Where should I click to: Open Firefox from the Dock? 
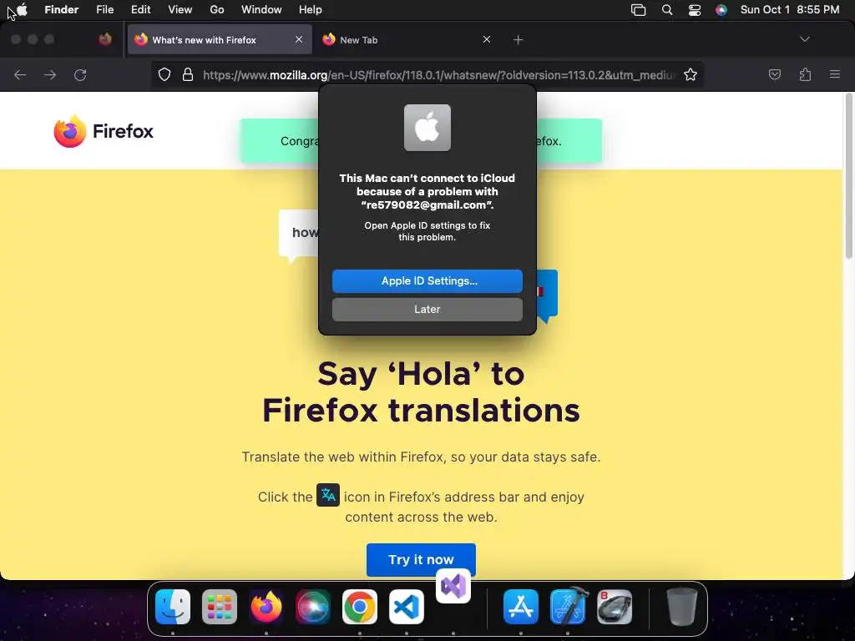(266, 607)
